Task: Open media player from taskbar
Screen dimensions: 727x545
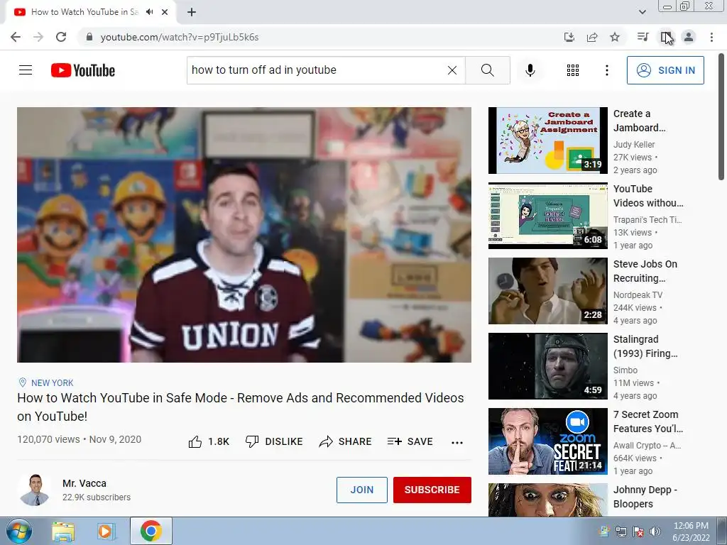Action: [106, 532]
